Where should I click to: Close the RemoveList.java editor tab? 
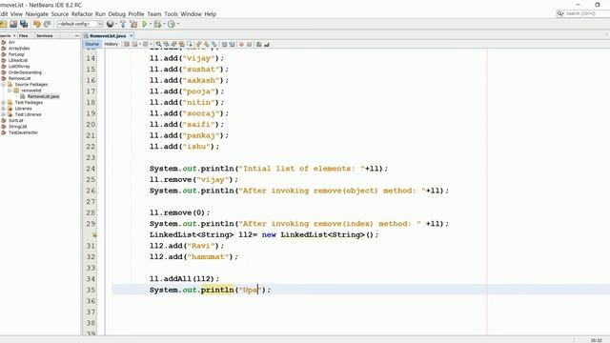[x=132, y=36]
